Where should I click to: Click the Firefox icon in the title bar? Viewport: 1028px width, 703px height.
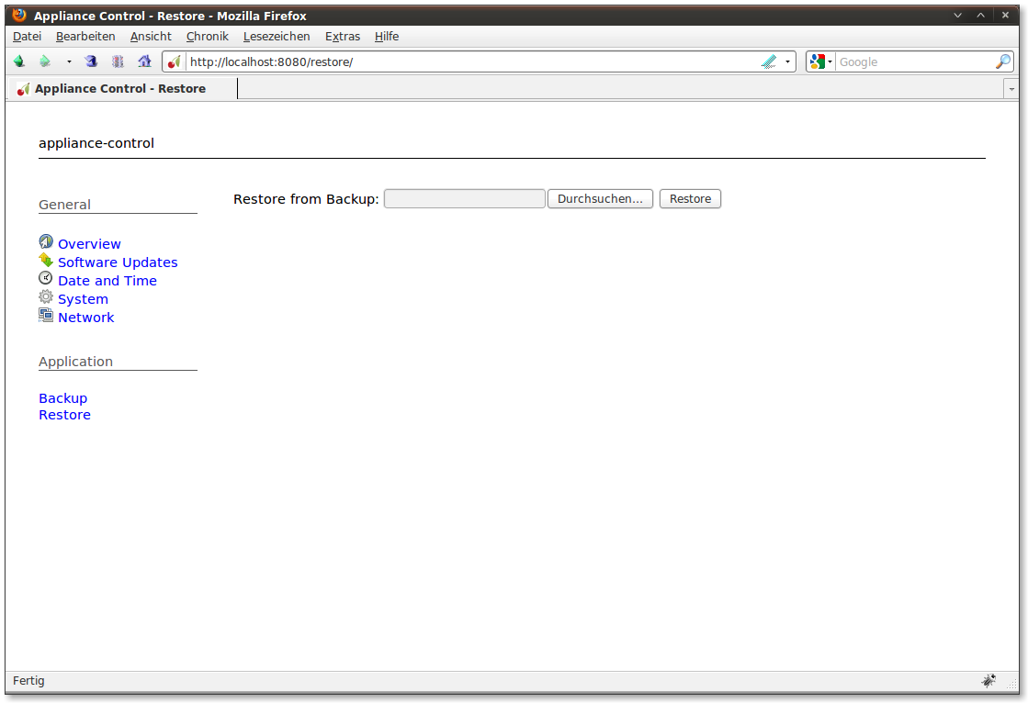coord(19,15)
